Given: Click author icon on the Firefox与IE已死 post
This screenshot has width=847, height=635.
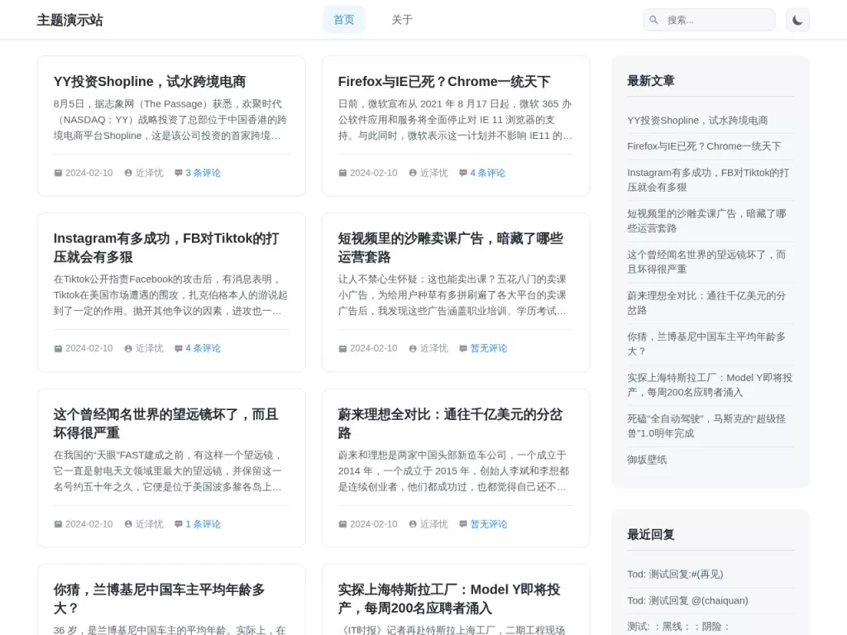Looking at the screenshot, I should click(413, 173).
